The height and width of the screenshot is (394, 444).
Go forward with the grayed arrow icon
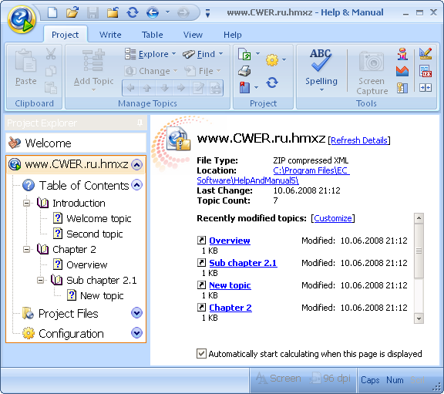[x=183, y=13]
